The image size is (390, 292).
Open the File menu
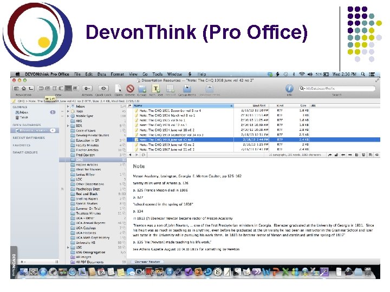pos(77,74)
